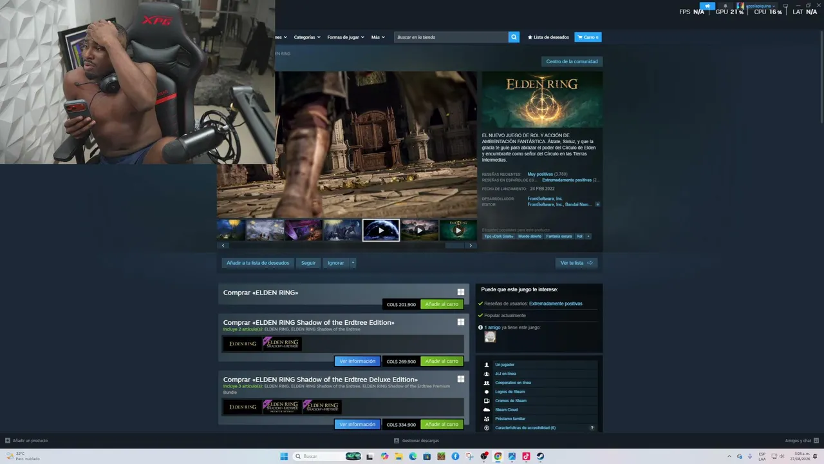Click the accessibility features help question mark

pyautogui.click(x=592, y=428)
